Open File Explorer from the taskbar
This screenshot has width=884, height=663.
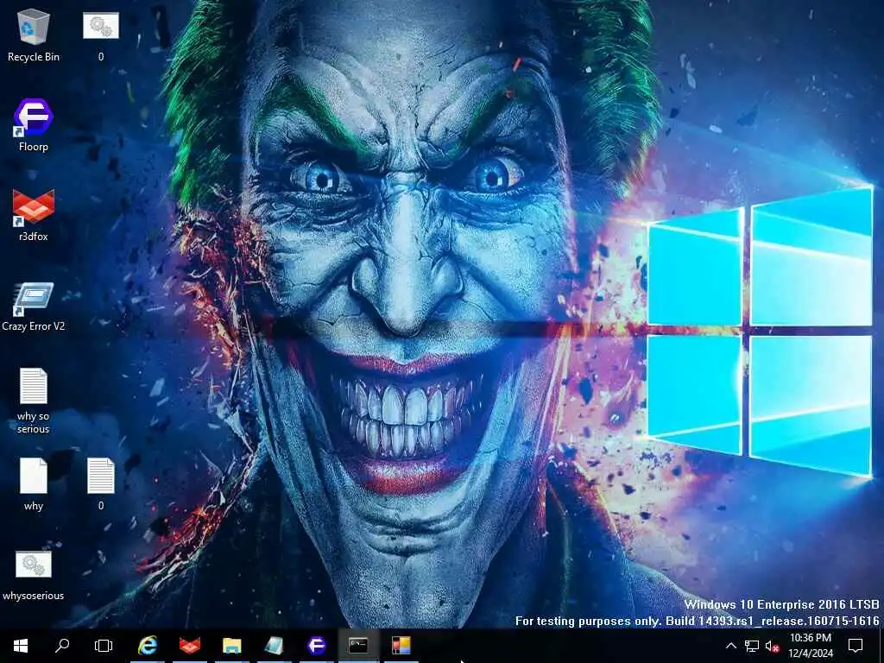231,646
